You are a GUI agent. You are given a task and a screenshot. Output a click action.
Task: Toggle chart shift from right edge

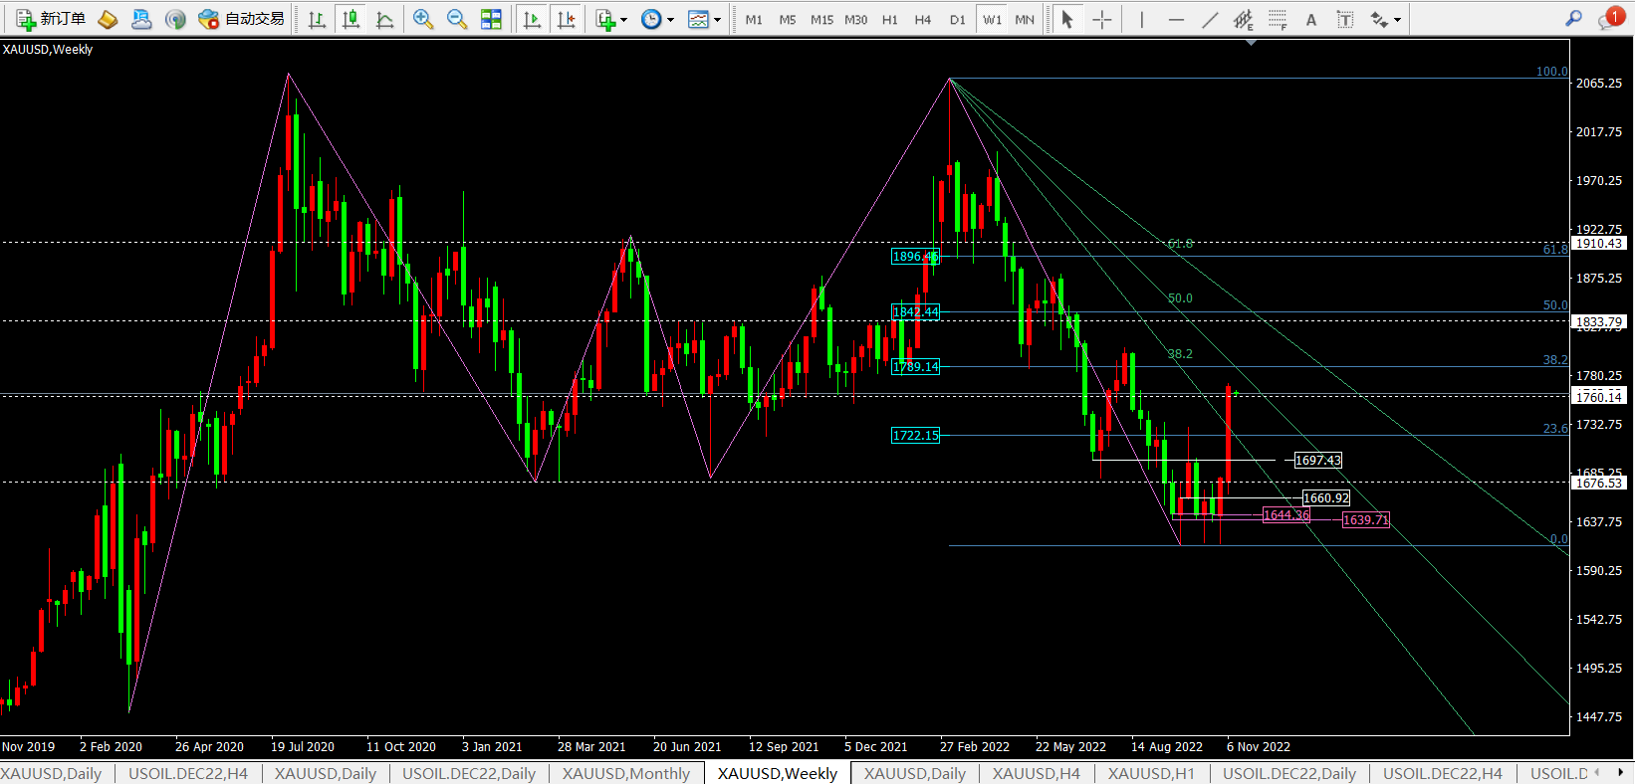566,19
